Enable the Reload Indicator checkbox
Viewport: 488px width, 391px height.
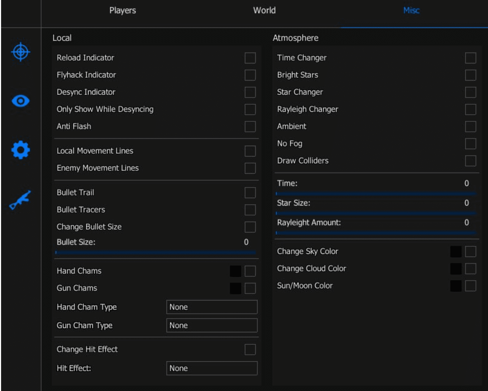[250, 58]
